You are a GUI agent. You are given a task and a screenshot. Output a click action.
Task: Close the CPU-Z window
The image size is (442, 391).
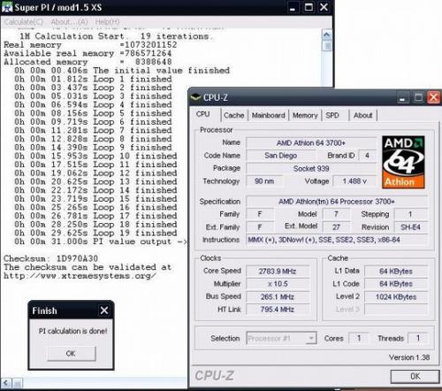click(x=433, y=97)
